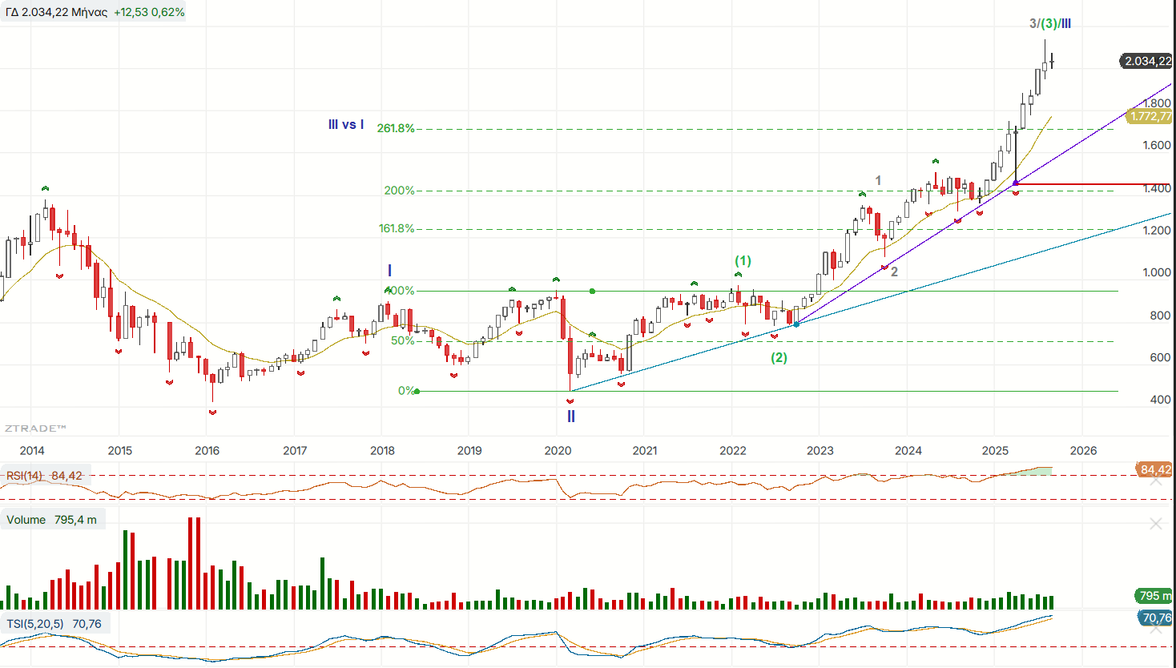The width and height of the screenshot is (1176, 668).
Task: Select the 261.8% Fibonacci level label
Action: coord(396,128)
